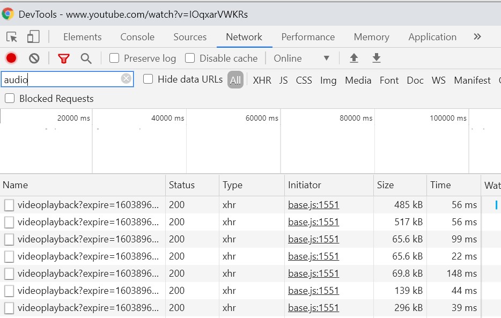Open base.js:1551 link in 517 kB row
This screenshot has width=501, height=318.
coord(313,222)
